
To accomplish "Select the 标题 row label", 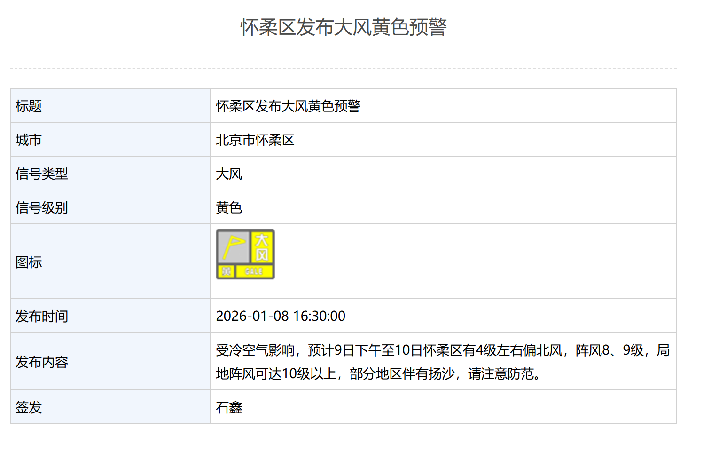I will 29,106.
